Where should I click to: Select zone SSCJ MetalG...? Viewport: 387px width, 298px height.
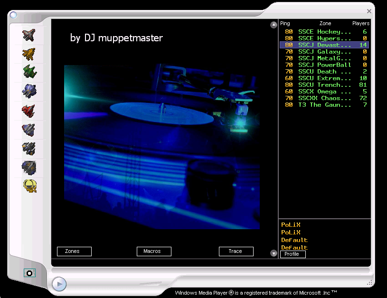tap(324, 58)
